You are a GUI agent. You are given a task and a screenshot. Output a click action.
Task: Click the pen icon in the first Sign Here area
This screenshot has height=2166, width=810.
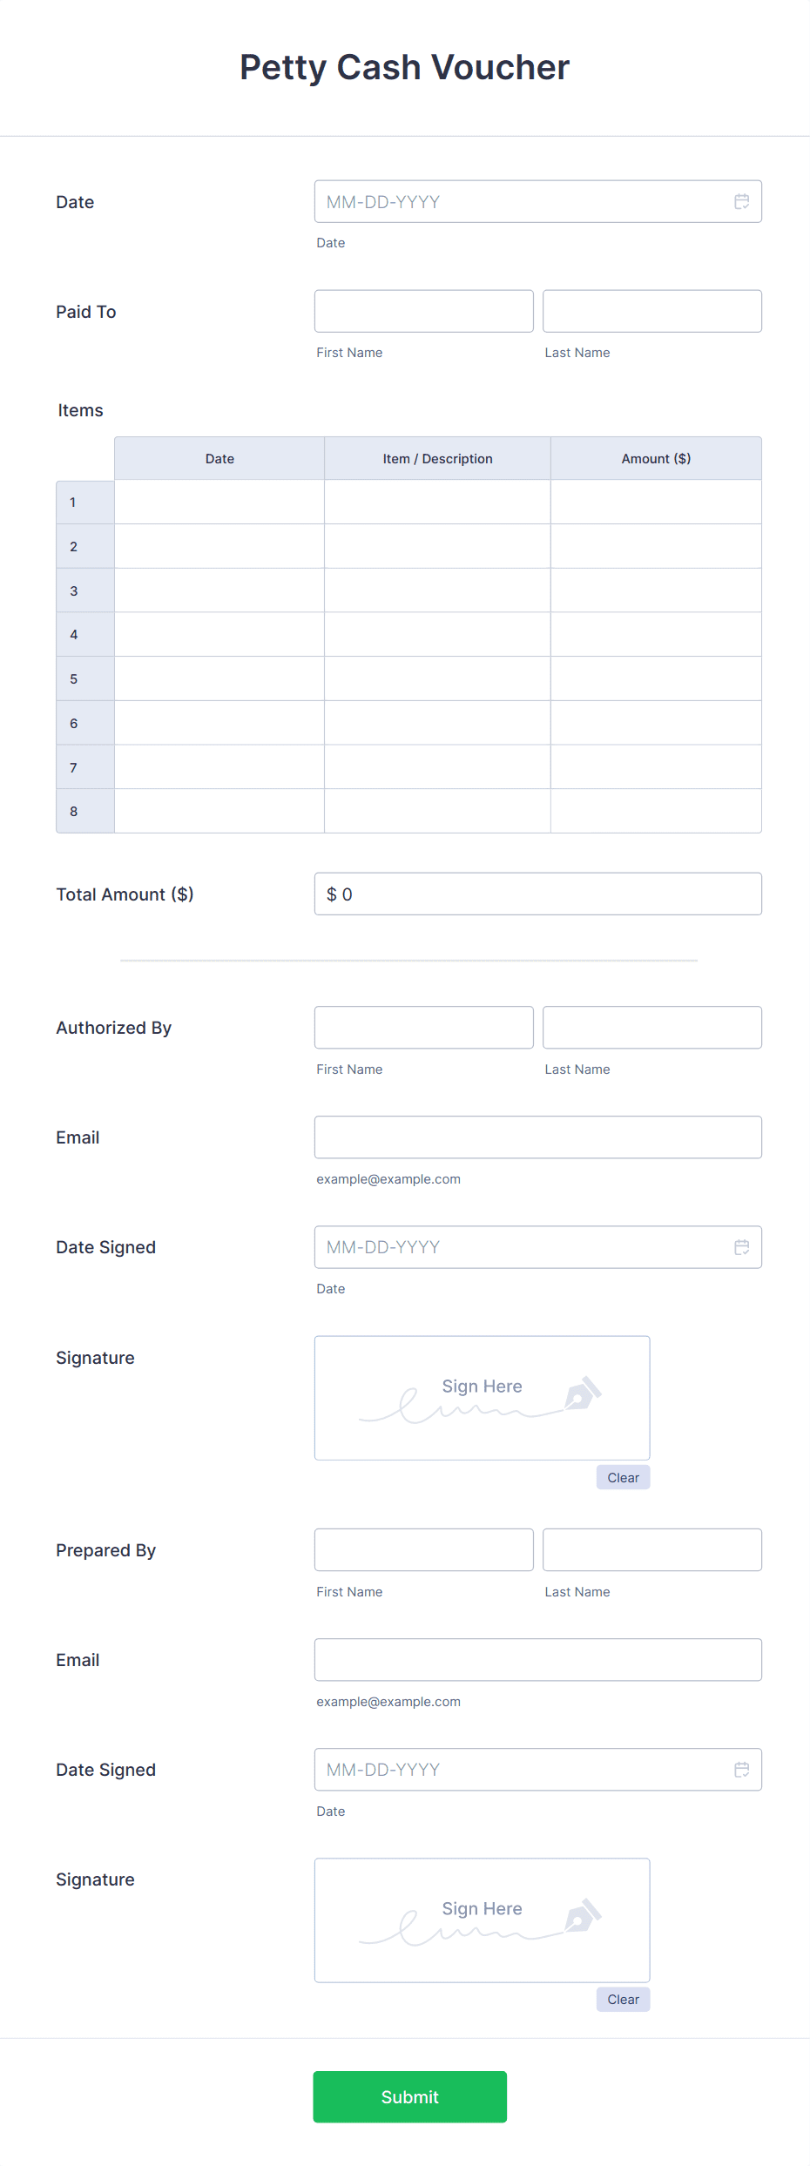582,1394
